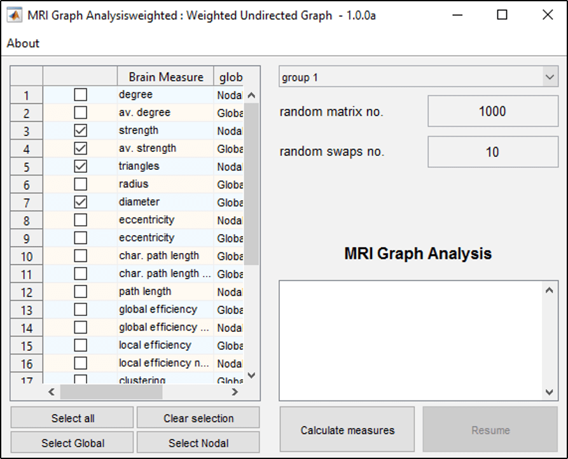Edit the random matrix no. field
This screenshot has height=459, width=568.
494,111
